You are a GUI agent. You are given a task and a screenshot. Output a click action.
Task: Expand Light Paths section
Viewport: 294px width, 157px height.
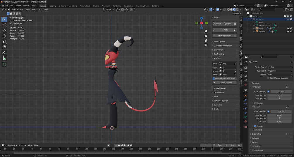point(256,134)
